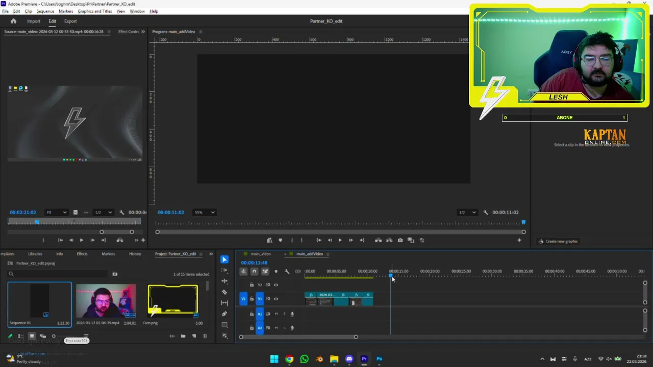Open Source monitor 1/2 resolution dropdown
The height and width of the screenshot is (367, 653).
click(x=103, y=213)
